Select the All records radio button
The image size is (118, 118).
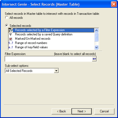click(7, 17)
